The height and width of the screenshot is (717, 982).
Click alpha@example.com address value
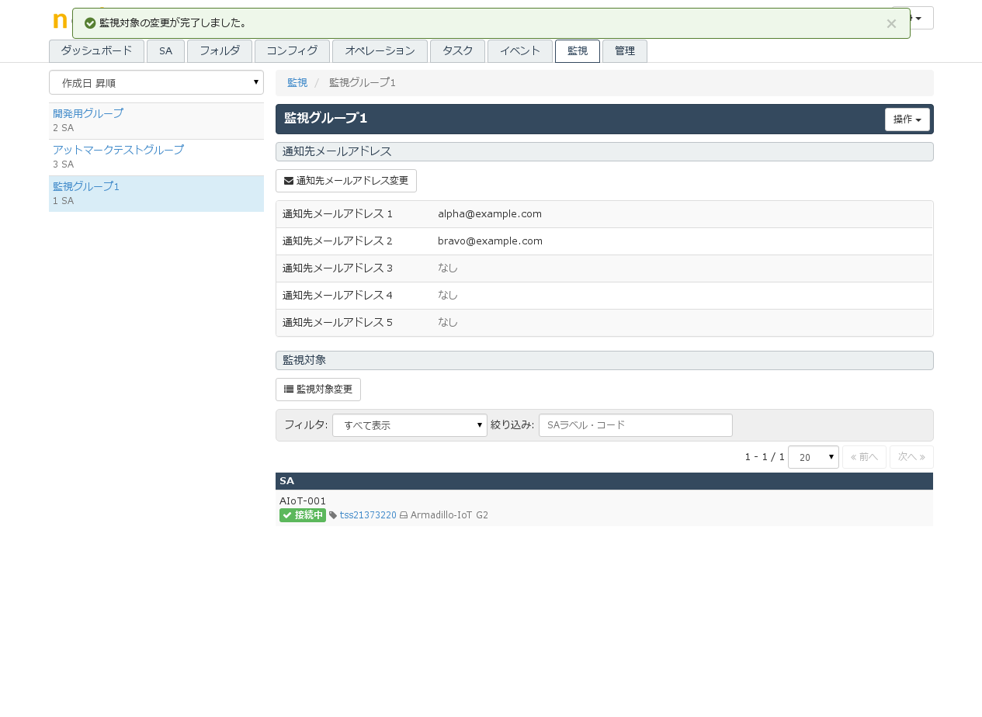490,214
